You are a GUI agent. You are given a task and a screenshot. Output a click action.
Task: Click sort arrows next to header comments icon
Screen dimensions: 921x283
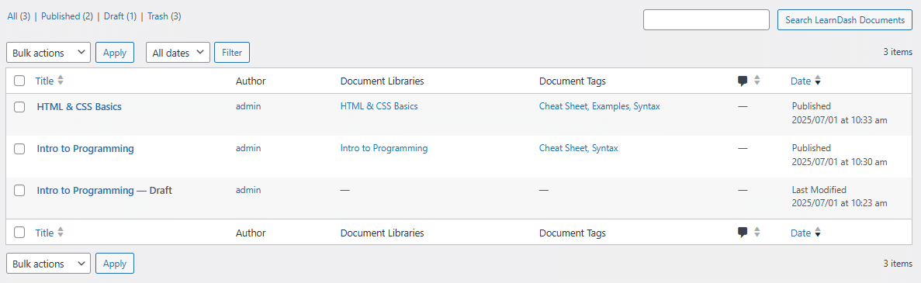(757, 81)
